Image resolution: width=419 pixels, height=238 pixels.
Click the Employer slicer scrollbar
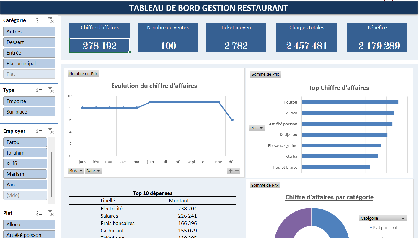coord(52,174)
